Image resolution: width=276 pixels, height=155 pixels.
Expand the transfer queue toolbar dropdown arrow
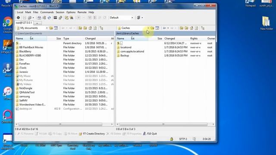142,18
